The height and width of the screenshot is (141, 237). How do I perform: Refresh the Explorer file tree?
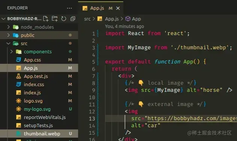coord(64,19)
